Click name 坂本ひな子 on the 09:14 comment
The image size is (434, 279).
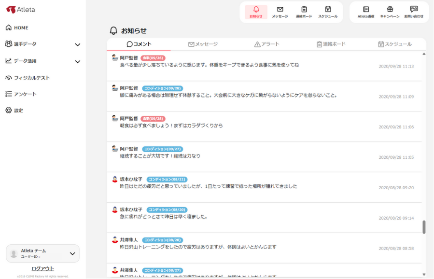click(131, 209)
